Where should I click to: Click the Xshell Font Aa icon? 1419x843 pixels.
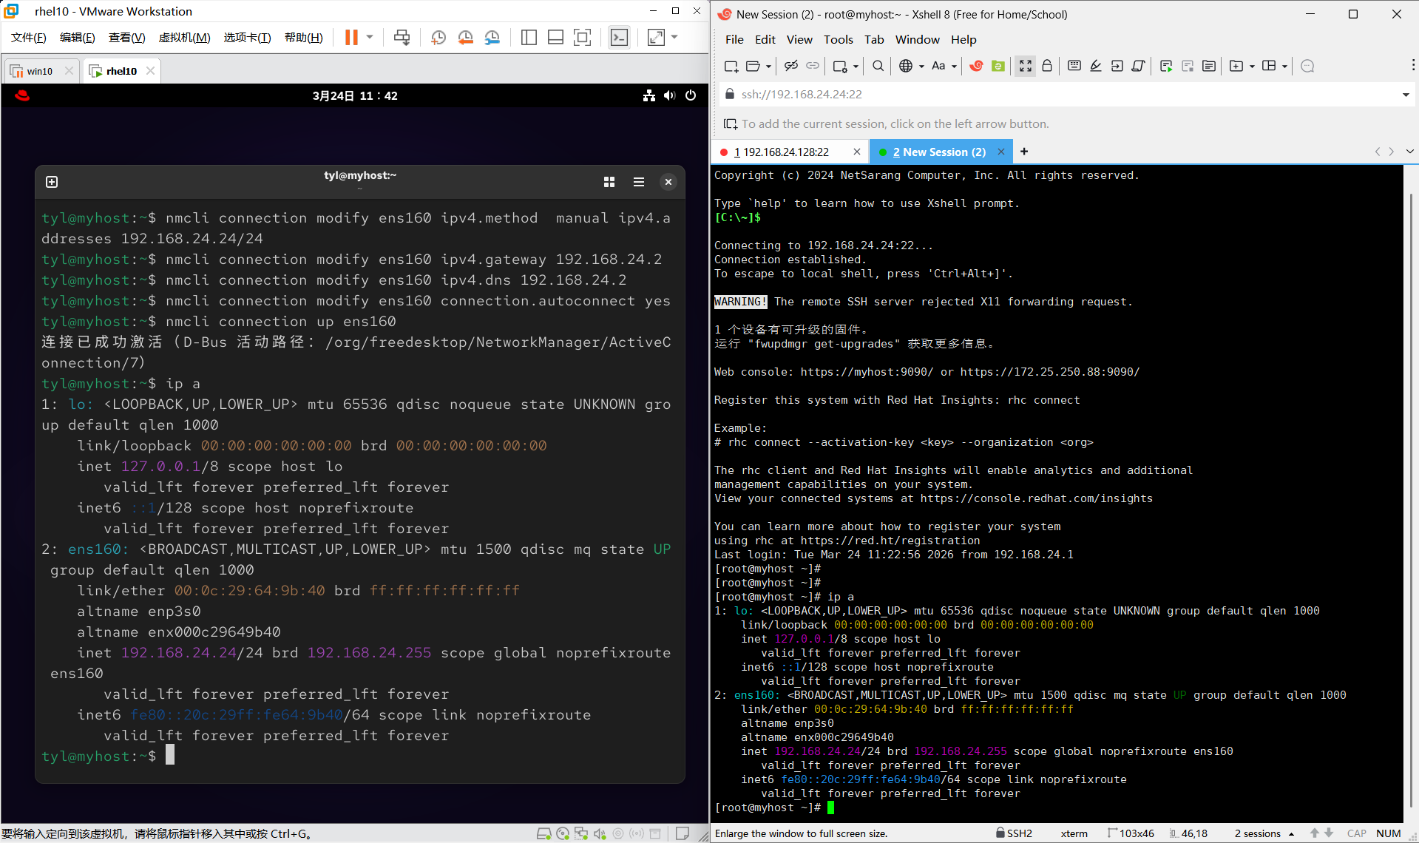pyautogui.click(x=938, y=66)
